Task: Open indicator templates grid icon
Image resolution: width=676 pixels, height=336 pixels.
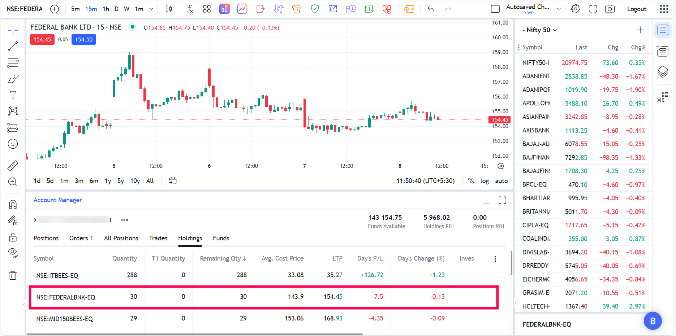Action: point(207,9)
